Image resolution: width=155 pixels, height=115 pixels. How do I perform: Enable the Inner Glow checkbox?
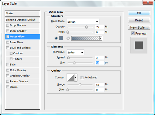point(8,42)
